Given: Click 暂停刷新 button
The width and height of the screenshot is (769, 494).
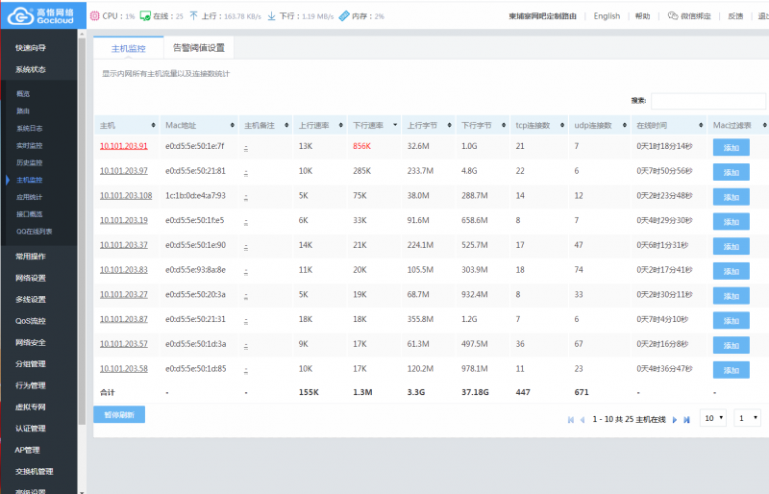Looking at the screenshot, I should tap(119, 414).
